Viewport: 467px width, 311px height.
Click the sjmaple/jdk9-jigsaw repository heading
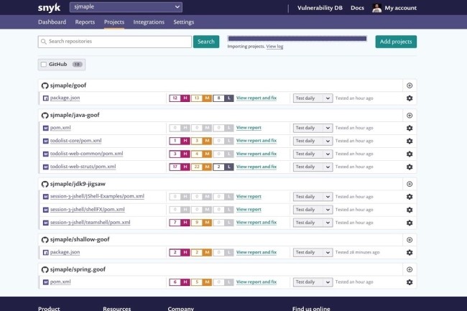click(x=78, y=184)
